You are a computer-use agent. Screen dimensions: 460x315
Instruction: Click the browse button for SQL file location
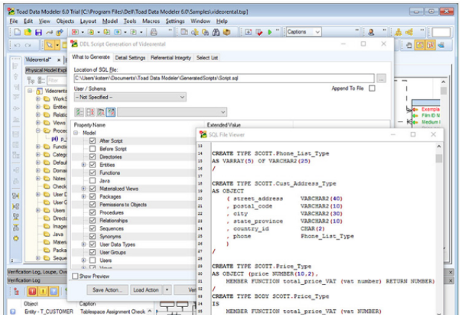[x=381, y=79]
